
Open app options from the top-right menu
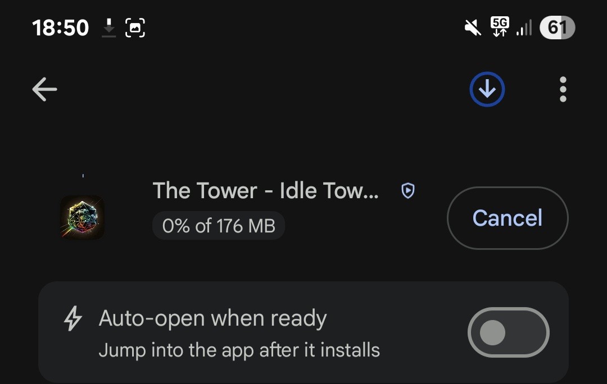pyautogui.click(x=563, y=89)
